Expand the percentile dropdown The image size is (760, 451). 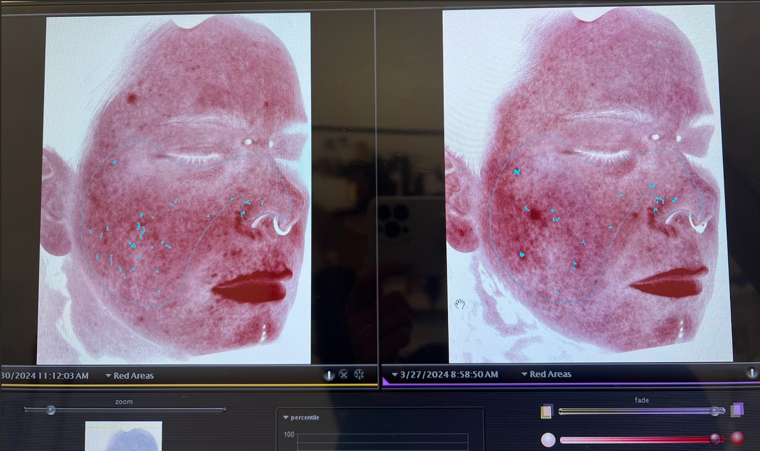coord(301,417)
